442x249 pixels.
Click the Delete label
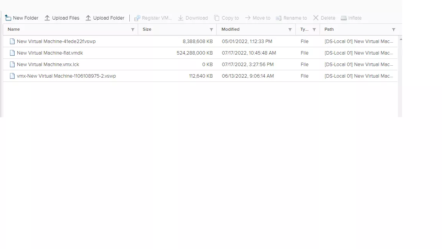[328, 18]
